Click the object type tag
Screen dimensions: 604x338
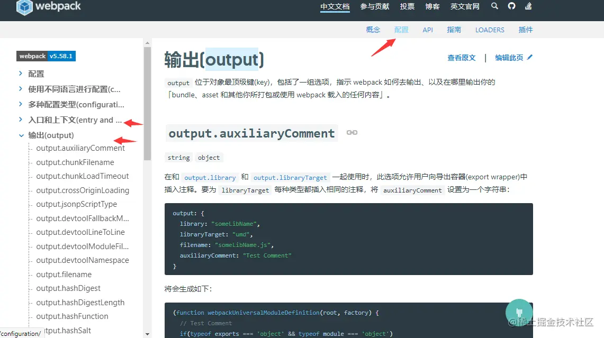click(209, 158)
